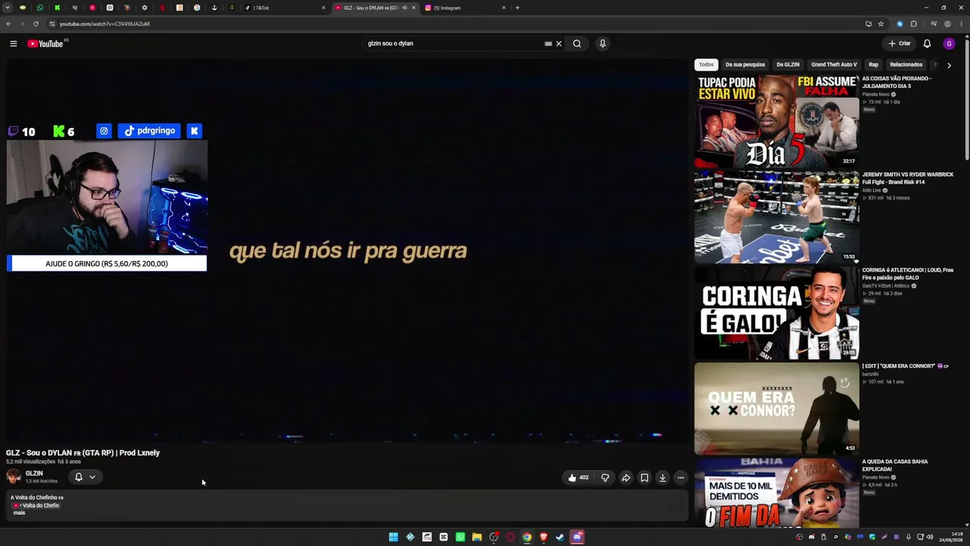970x546 pixels.
Task: Open 'AS COISAS VÃO PIORANDO' video title
Action: click(x=897, y=82)
